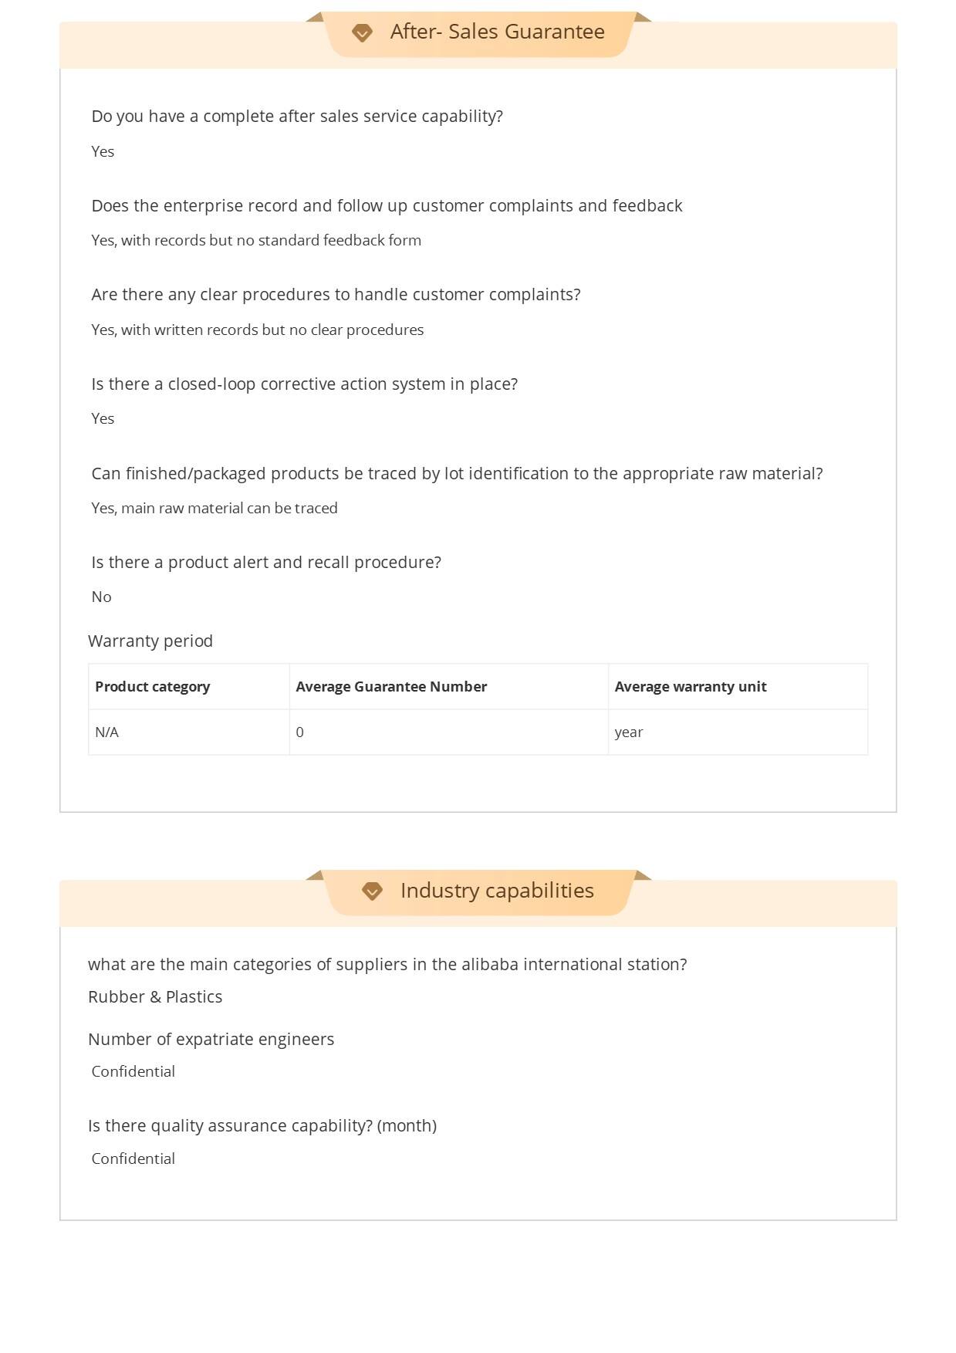Click the diamond icon beside Industry capabilities
Image resolution: width=956 pixels, height=1353 pixels.
(372, 891)
